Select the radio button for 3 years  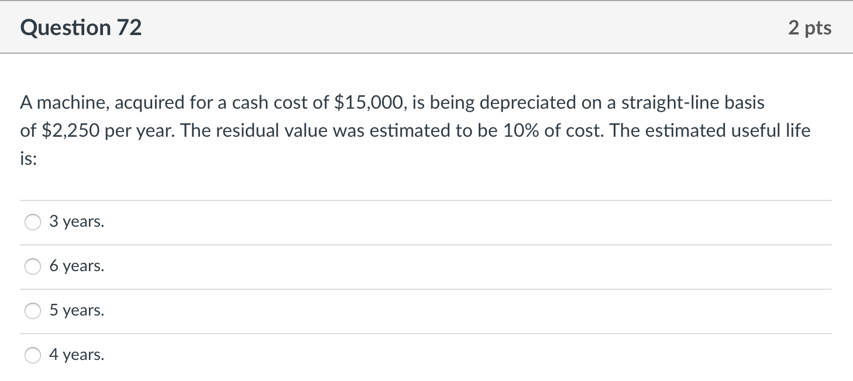[x=32, y=222]
